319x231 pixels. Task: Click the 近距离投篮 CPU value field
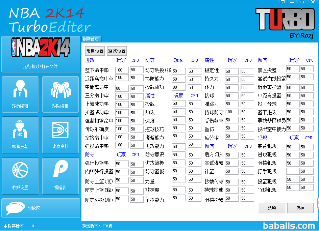tap(307, 87)
